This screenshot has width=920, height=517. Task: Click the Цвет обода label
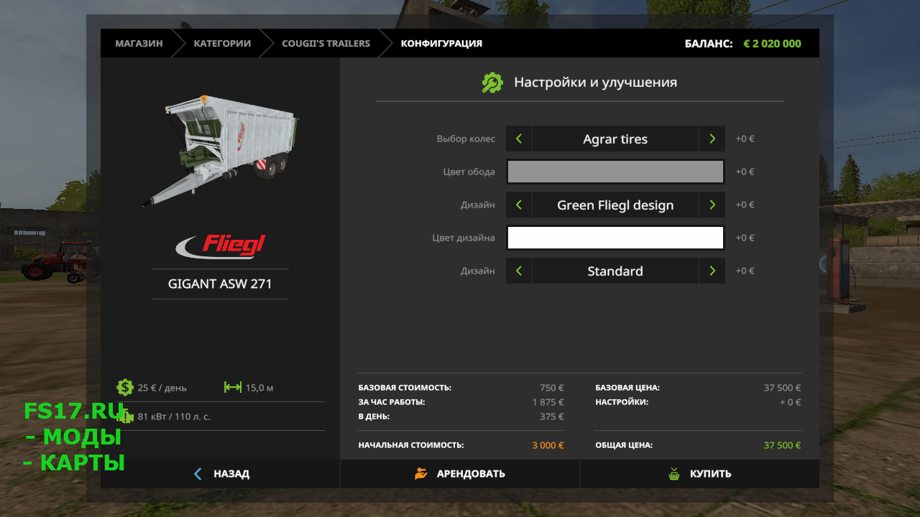[469, 172]
